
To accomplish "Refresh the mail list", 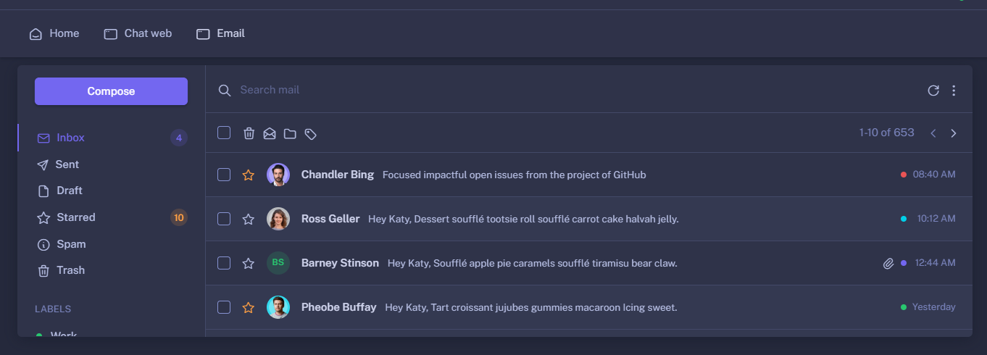I will pos(933,91).
